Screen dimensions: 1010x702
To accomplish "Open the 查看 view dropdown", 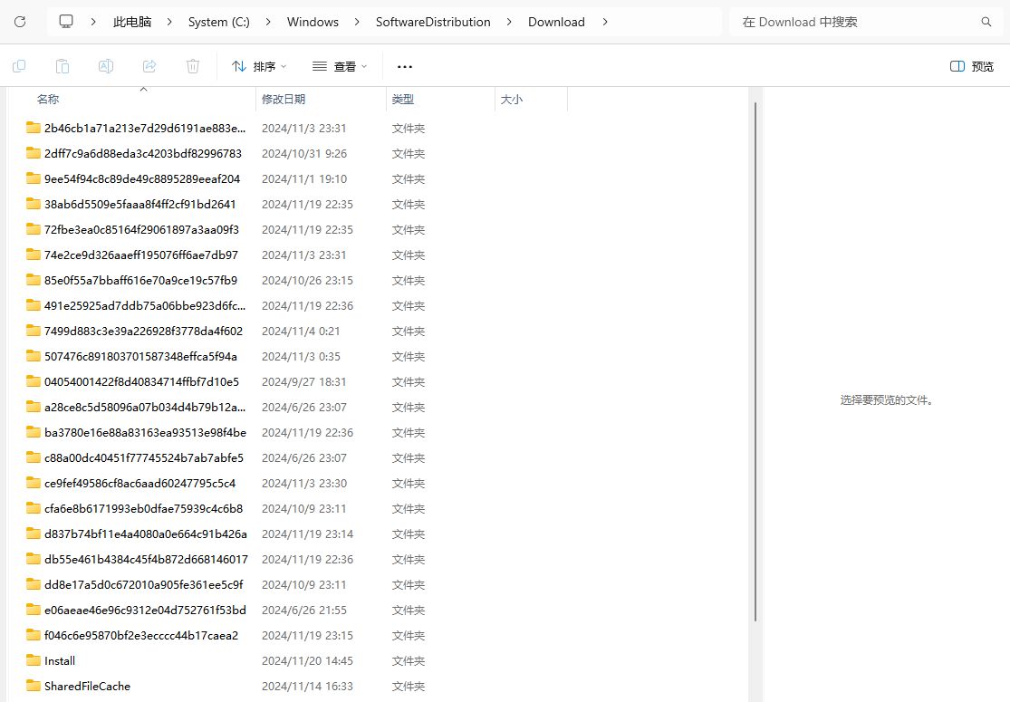I will [340, 66].
